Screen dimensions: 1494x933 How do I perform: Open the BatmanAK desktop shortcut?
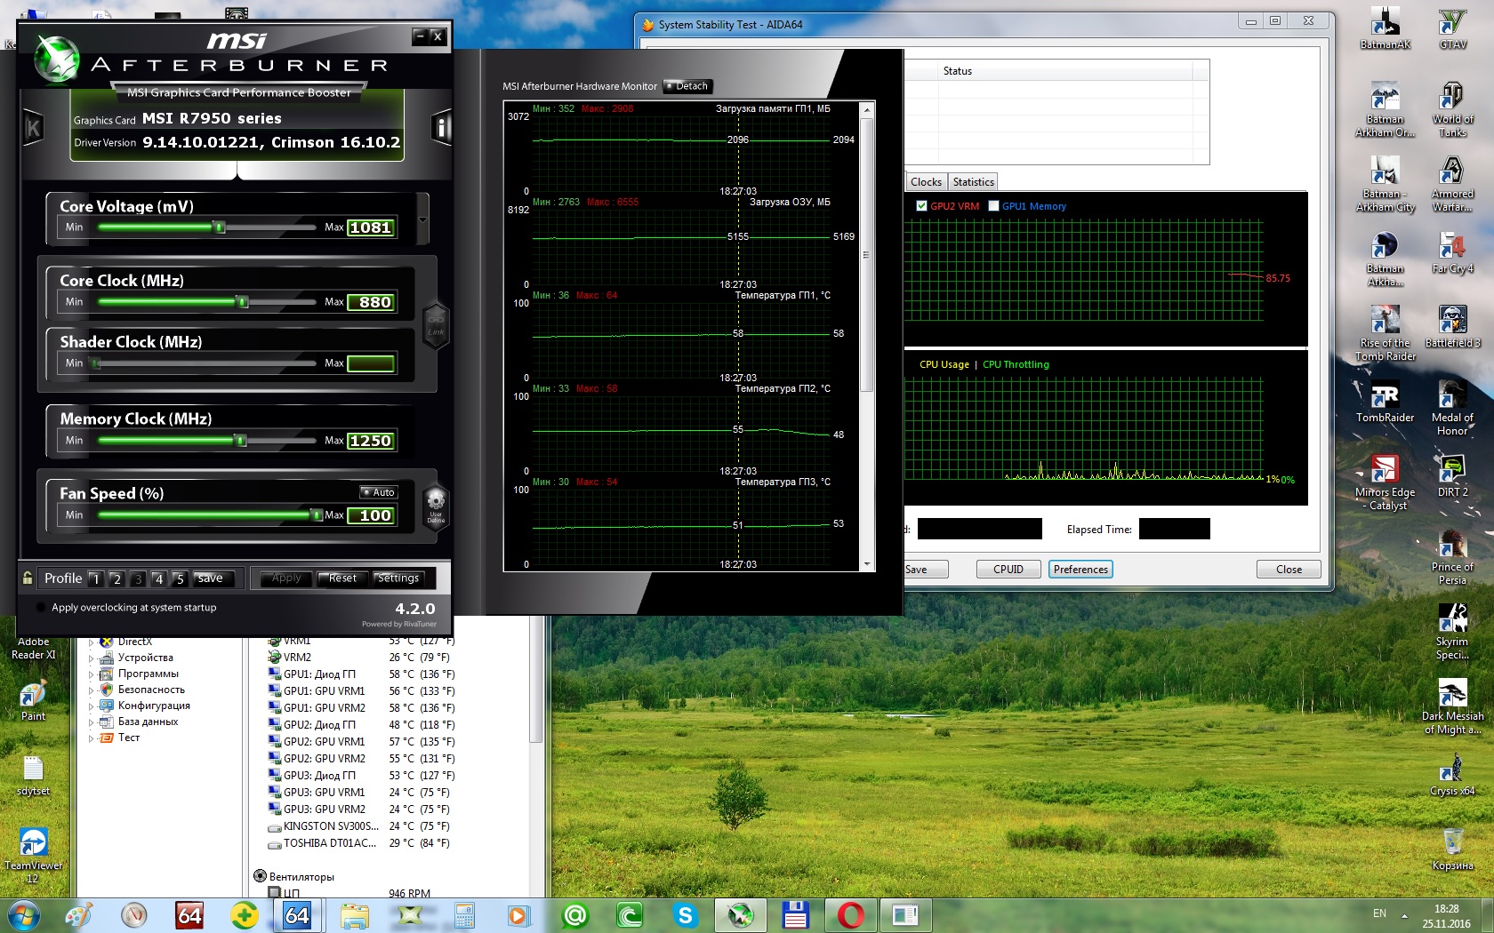coord(1385,28)
